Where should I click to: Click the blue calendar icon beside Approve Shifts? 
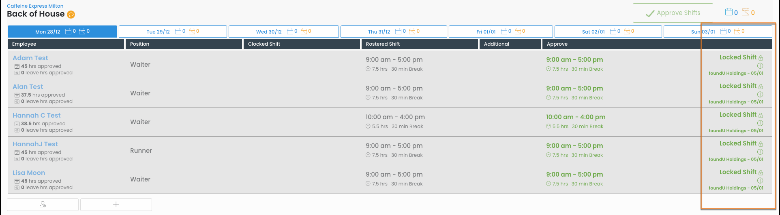[729, 13]
